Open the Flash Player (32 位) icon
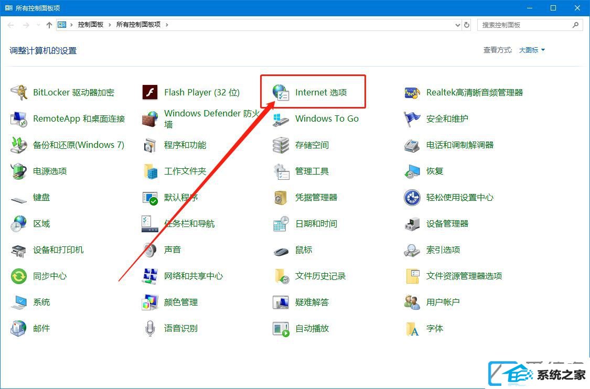The width and height of the screenshot is (590, 389). tap(150, 93)
